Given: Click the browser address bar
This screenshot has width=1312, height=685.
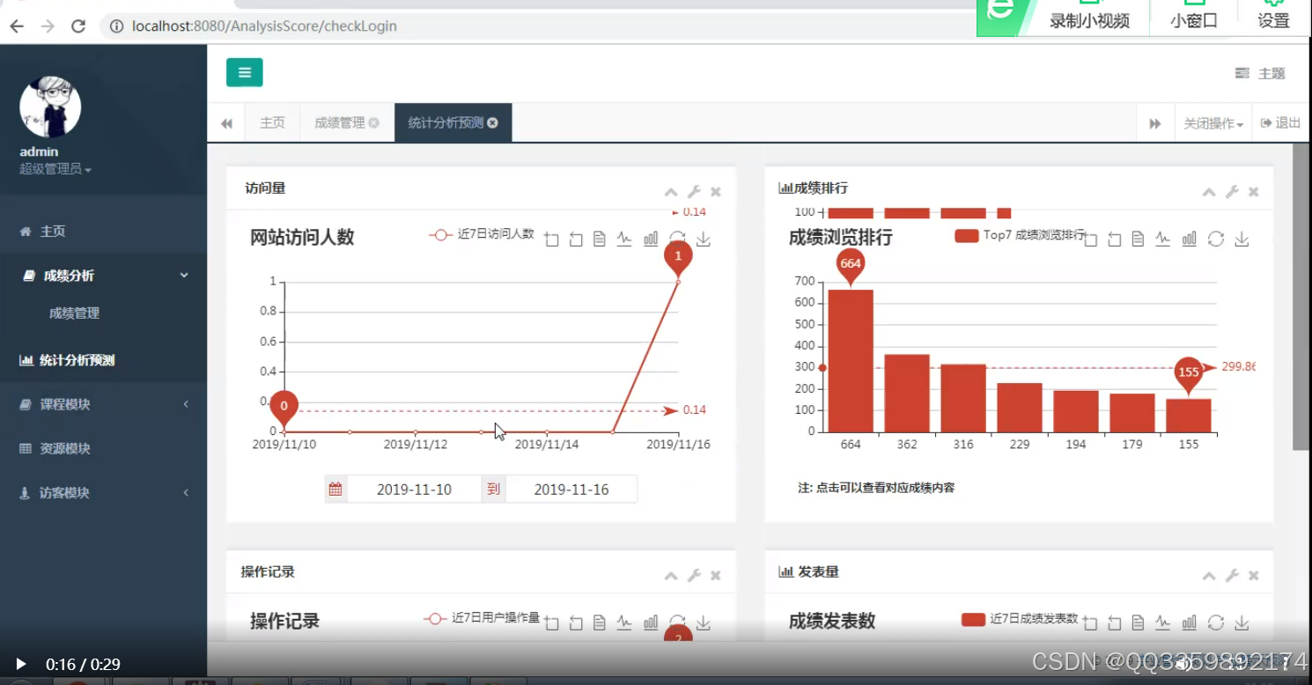Looking at the screenshot, I should tap(537, 26).
